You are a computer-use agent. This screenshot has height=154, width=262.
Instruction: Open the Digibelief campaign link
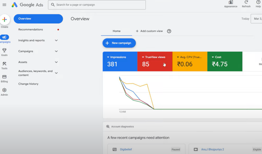click(x=126, y=149)
